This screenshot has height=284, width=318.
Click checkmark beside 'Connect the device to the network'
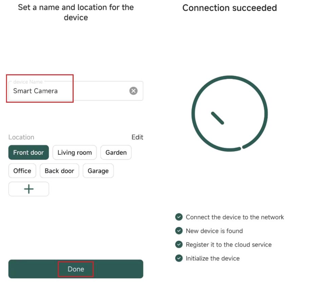pos(179,217)
